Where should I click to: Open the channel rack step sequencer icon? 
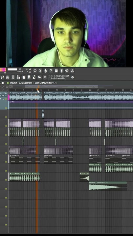coord(8,77)
